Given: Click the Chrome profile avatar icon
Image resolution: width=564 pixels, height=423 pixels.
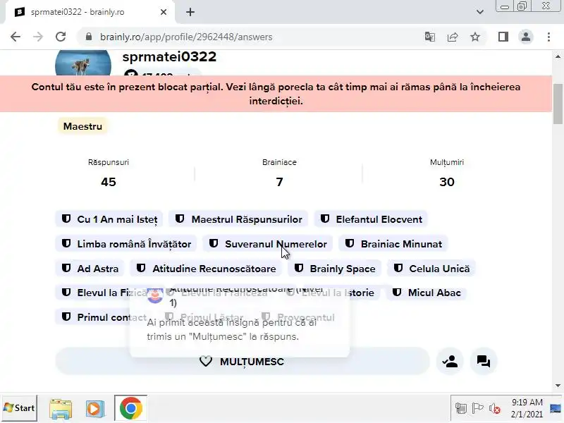Looking at the screenshot, I should tap(525, 37).
